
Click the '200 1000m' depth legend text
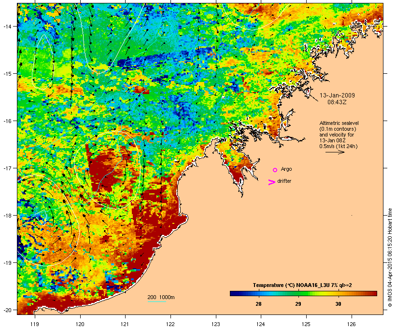[161, 297]
